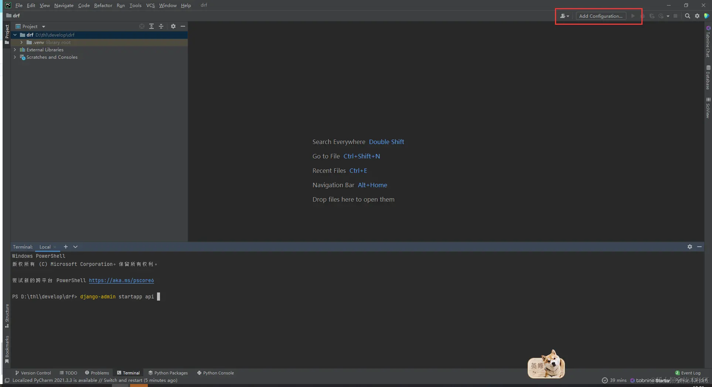Open the Refactor menu
This screenshot has height=387, width=712.
pyautogui.click(x=103, y=5)
